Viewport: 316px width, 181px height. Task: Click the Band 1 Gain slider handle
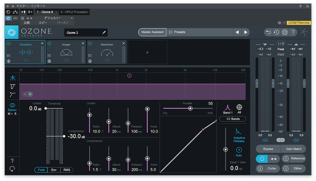coord(226,149)
